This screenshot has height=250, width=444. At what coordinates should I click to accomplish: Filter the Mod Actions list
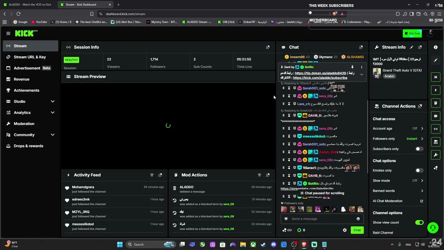pyautogui.click(x=259, y=175)
